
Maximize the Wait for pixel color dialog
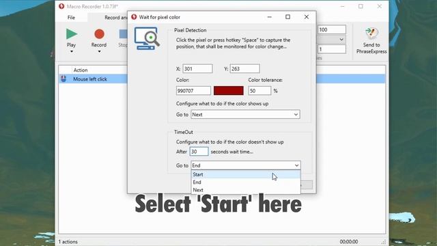(x=287, y=17)
